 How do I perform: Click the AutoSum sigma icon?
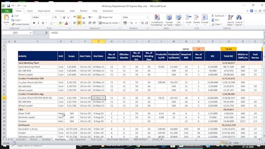[x=213, y=16]
